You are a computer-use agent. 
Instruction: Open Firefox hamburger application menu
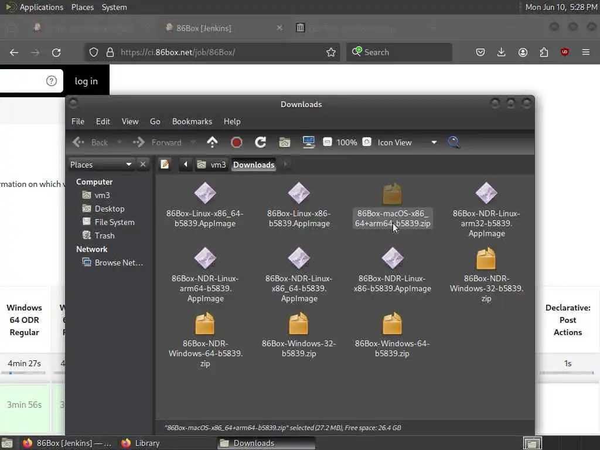point(586,52)
